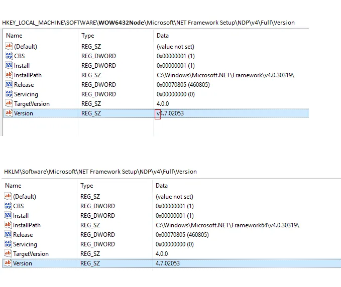Click the TargetVersion string icon in WOW6432Node table
This screenshot has height=287, width=341.
click(x=9, y=103)
